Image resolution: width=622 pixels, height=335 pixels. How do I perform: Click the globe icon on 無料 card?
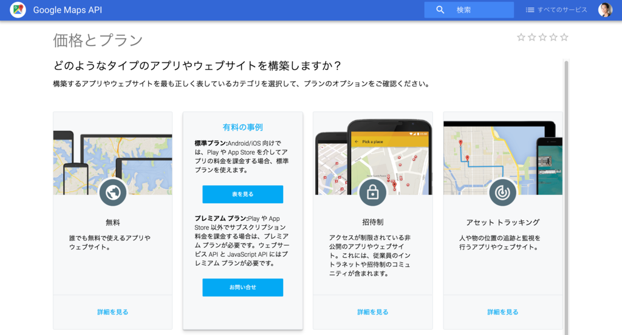click(112, 192)
